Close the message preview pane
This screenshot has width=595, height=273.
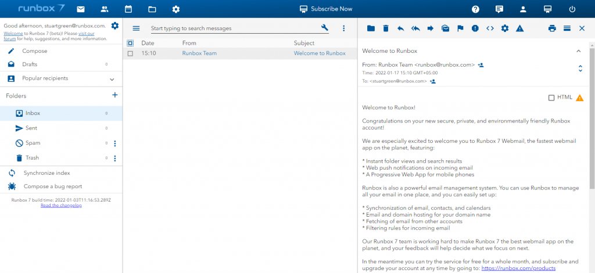582,28
